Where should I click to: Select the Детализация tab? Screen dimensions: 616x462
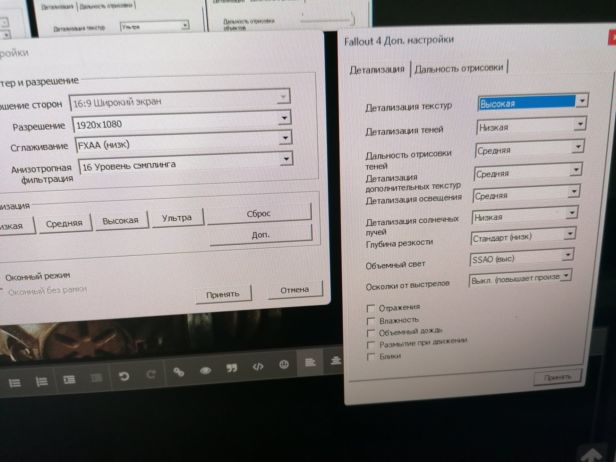click(377, 70)
